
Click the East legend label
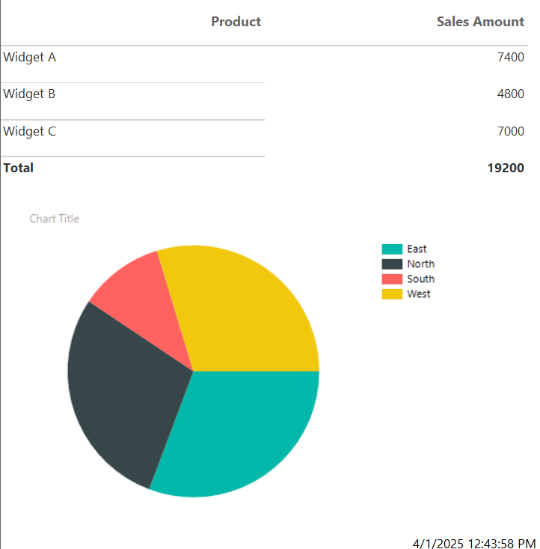pos(417,249)
